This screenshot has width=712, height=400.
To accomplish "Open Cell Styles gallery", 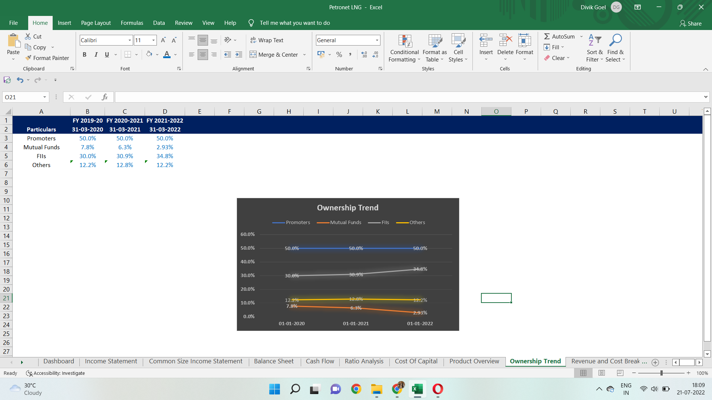I will point(458,49).
